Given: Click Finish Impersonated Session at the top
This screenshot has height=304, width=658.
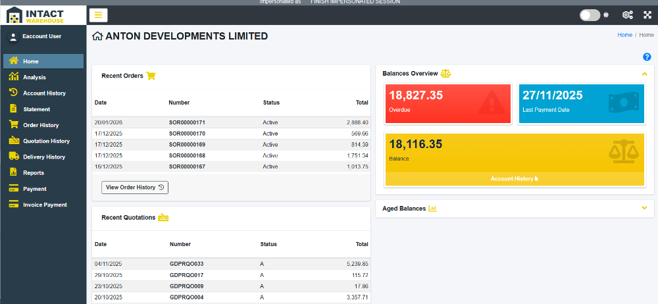Looking at the screenshot, I should tap(355, 2).
